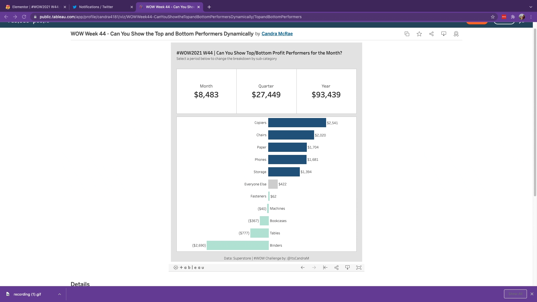
Task: Open the Chrome extensions puzzle icon
Action: (513, 17)
